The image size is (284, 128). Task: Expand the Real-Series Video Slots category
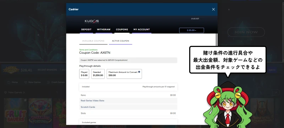128,101
